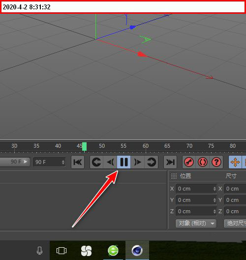246x260 pixels.
Task: Click the blue Z axis arrow handle
Action: coord(133,27)
